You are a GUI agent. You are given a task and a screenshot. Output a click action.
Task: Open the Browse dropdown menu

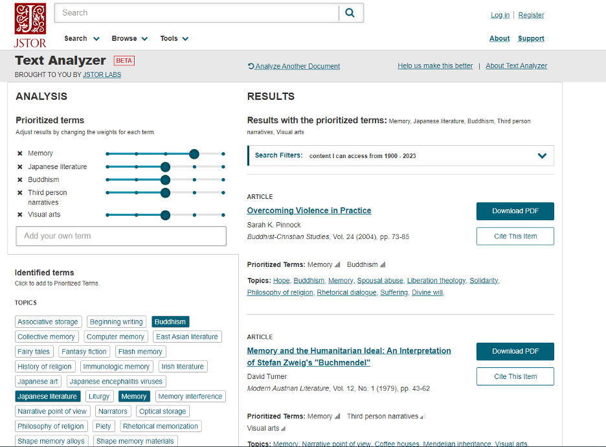tap(129, 39)
